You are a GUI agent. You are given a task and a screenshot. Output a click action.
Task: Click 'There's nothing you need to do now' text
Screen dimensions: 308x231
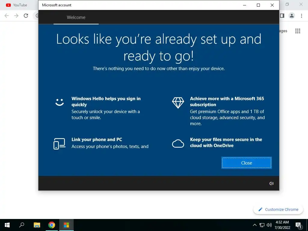click(x=159, y=69)
